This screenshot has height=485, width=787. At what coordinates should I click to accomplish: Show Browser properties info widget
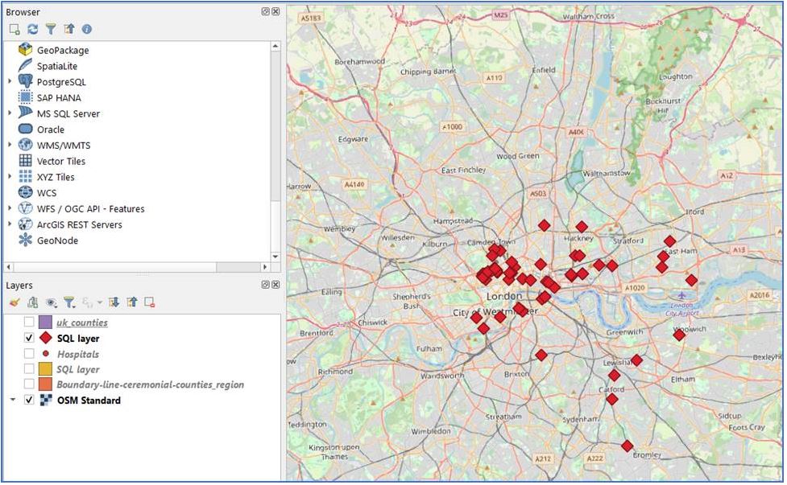coord(87,30)
